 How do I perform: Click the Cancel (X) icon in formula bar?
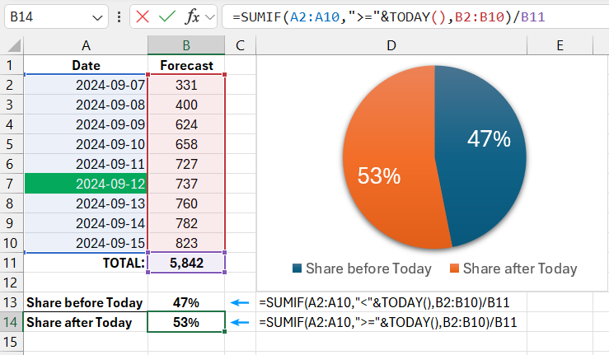click(143, 16)
